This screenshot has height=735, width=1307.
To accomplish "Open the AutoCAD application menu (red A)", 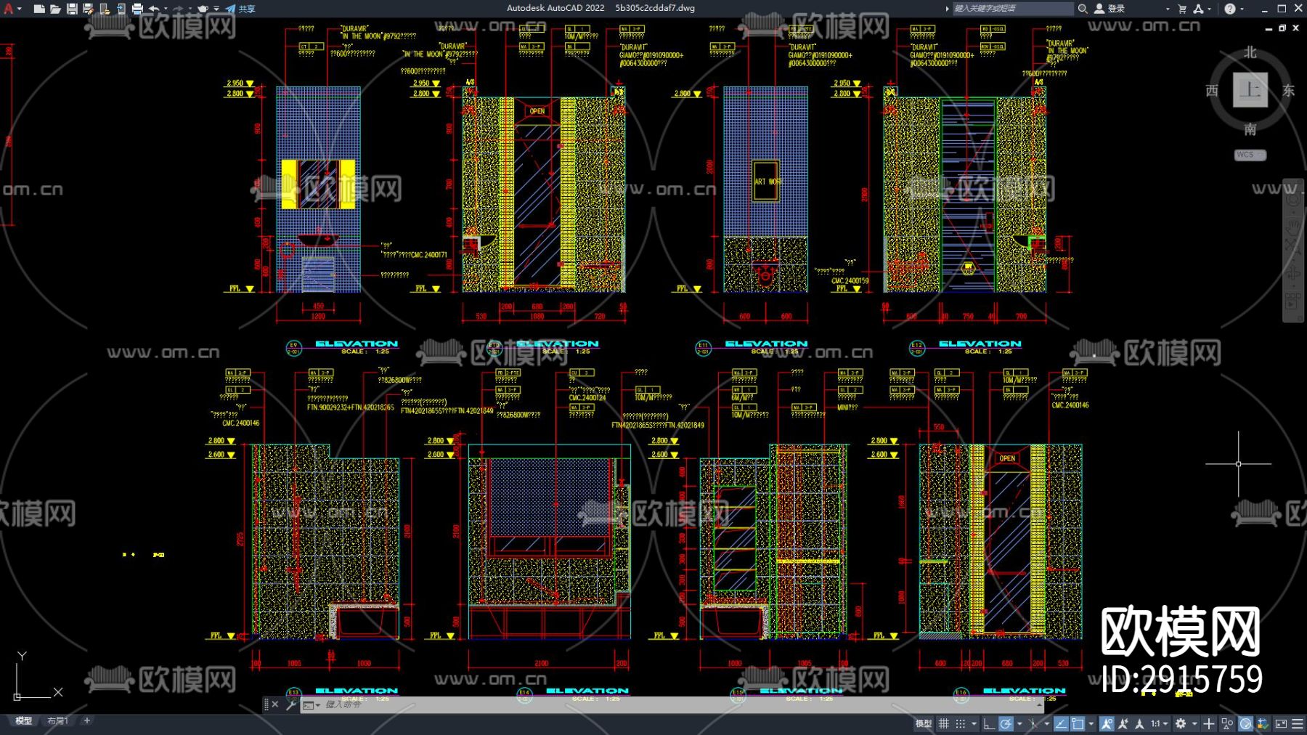I will click(9, 9).
